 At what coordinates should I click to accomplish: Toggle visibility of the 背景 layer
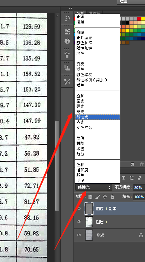tap(79, 235)
